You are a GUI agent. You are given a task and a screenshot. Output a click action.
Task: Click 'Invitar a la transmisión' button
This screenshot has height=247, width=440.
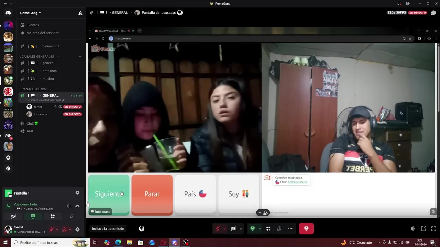(108, 228)
